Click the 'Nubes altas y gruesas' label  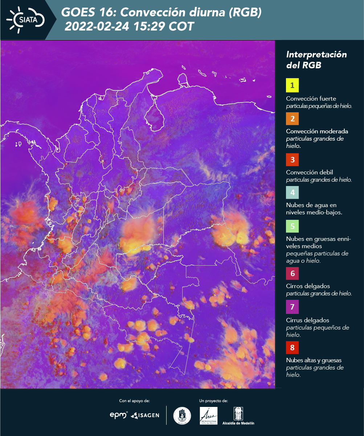point(314,360)
